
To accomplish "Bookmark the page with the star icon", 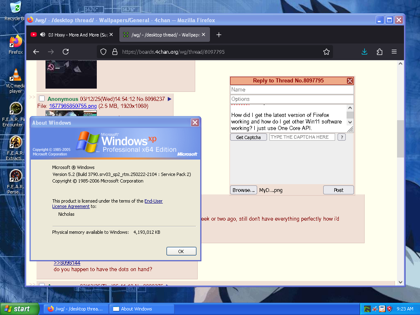I will click(326, 52).
